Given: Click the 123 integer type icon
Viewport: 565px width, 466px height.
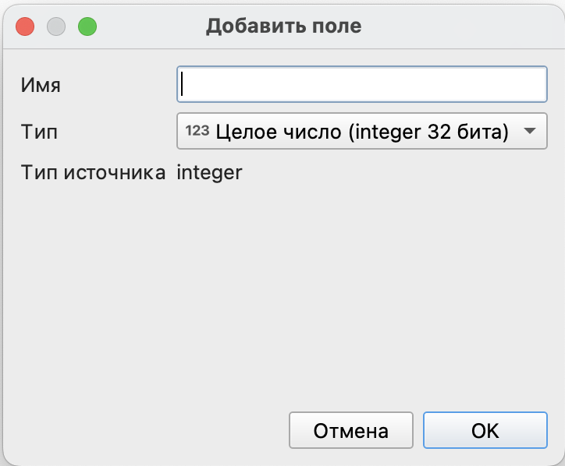Looking at the screenshot, I should (x=197, y=131).
